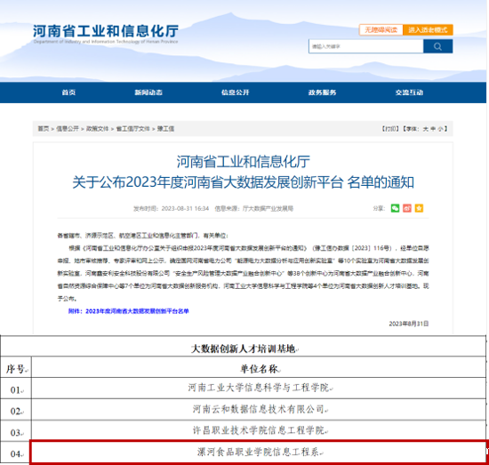Set font size to 大
This screenshot has width=489, height=465.
[x=425, y=129]
